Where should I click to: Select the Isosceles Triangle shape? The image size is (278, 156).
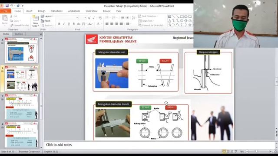tap(169, 21)
